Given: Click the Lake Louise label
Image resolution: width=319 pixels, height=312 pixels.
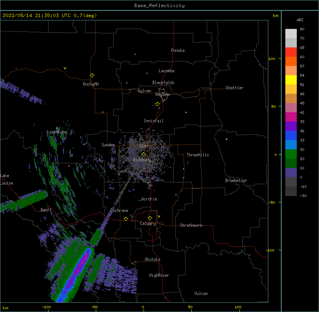Looking at the screenshot, I should click(7, 179).
